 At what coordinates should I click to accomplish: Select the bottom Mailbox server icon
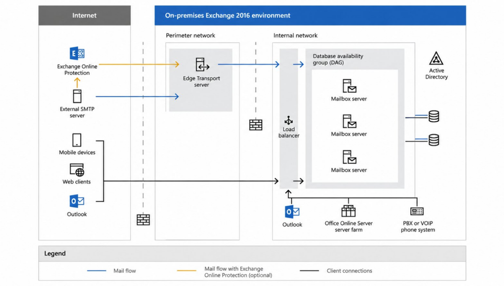point(349,157)
